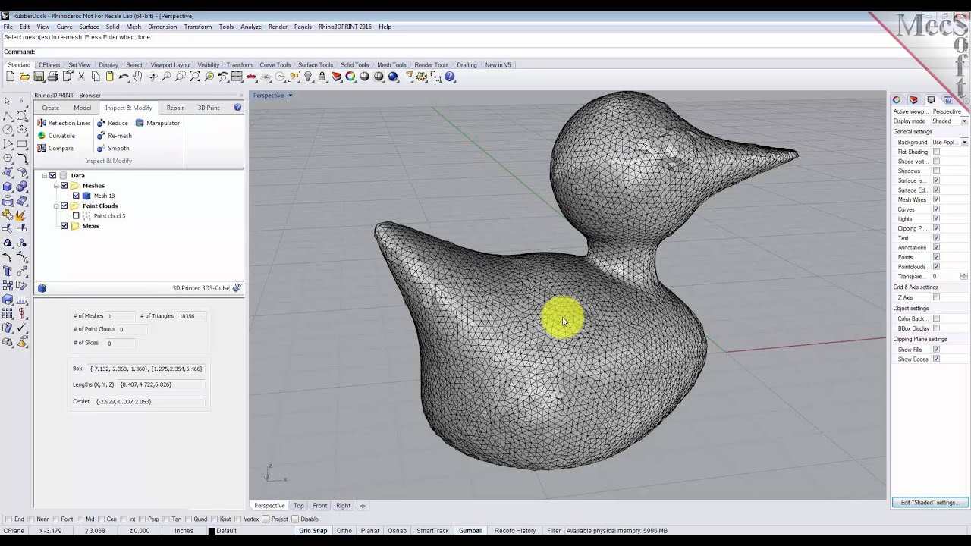
Task: Open the Manipulator tool
Action: (158, 123)
